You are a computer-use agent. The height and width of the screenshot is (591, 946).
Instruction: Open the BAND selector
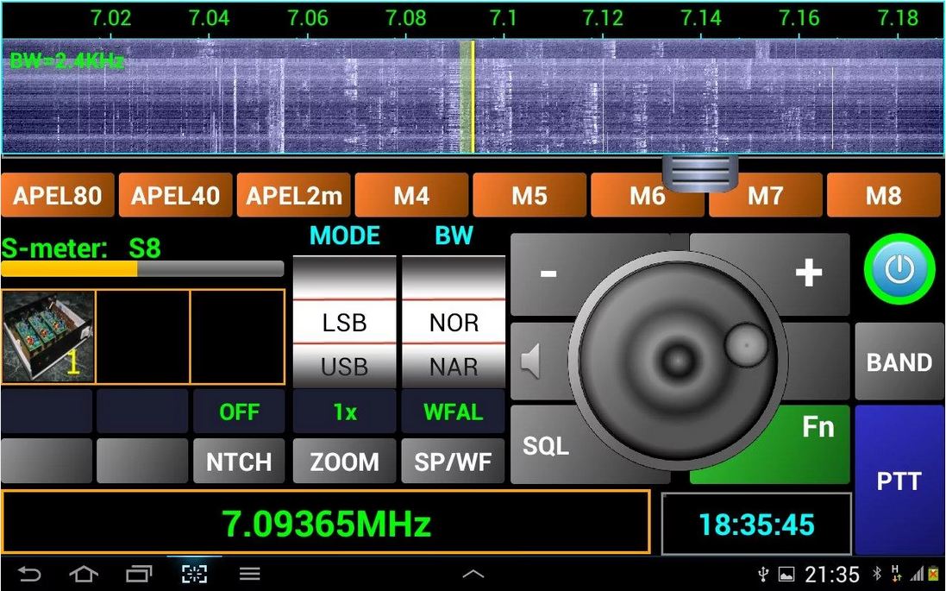click(x=899, y=362)
